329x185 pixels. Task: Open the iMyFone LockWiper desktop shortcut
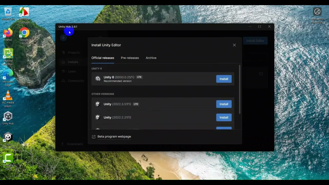pyautogui.click(x=8, y=57)
